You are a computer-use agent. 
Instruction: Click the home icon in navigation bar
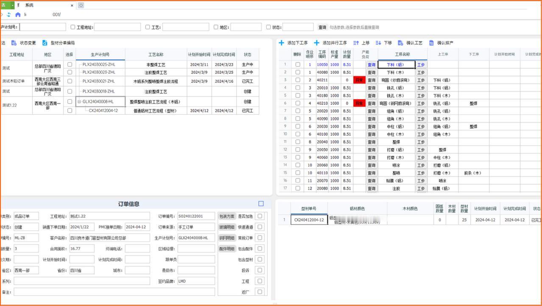click(x=18, y=14)
